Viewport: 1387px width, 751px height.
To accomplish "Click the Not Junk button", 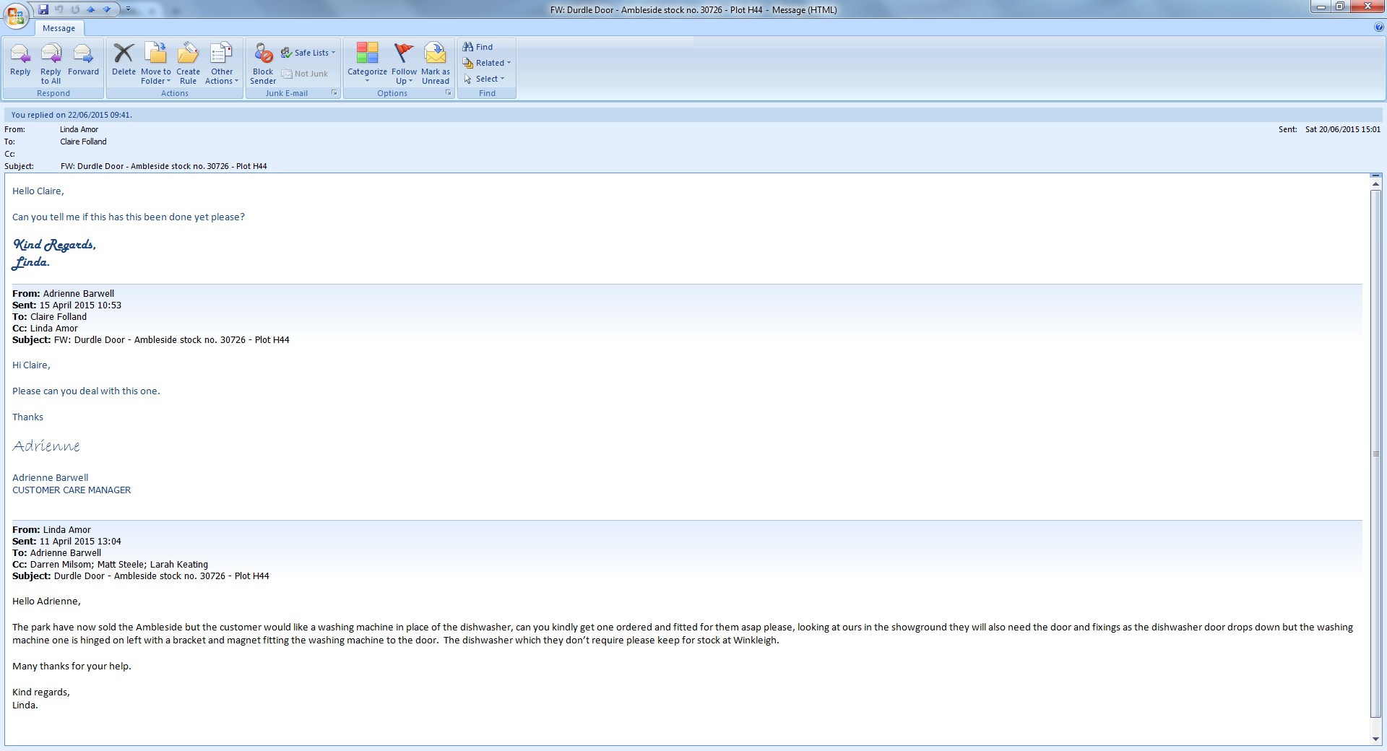I will tap(305, 74).
